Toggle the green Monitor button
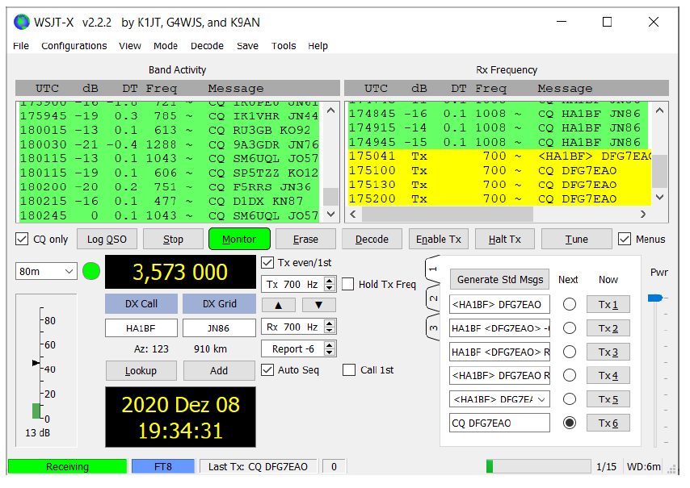Image resolution: width=690 pixels, height=488 pixels. tap(239, 239)
